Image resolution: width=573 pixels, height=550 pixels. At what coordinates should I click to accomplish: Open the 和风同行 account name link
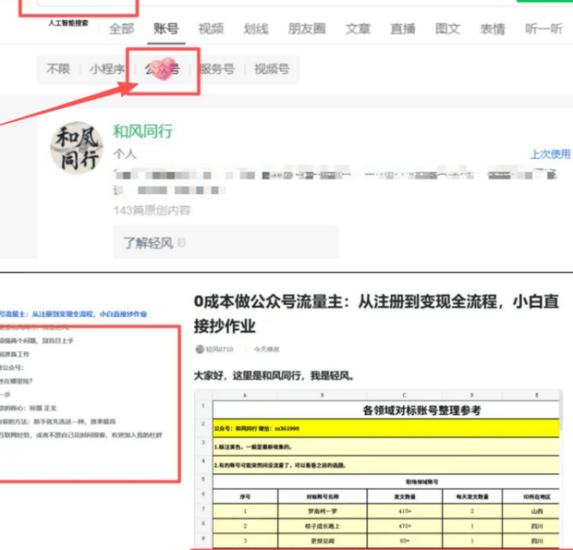click(x=142, y=131)
